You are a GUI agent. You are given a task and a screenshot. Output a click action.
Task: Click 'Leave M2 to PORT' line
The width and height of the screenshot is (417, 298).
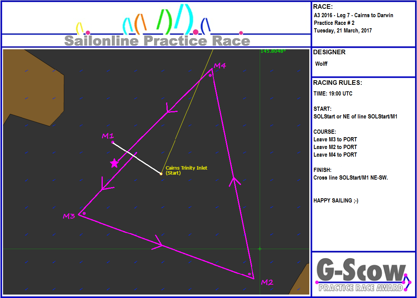(335, 147)
